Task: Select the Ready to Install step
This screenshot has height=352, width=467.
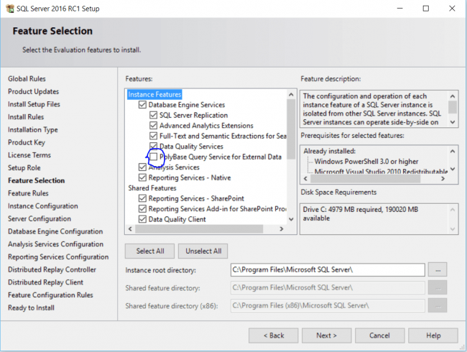Action: point(31,307)
